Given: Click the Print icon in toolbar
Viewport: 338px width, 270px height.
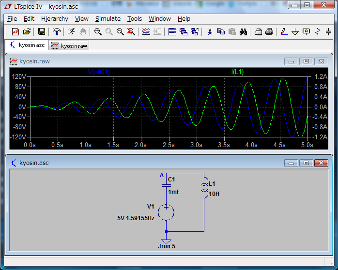Looking at the screenshot, I should [x=270, y=32].
